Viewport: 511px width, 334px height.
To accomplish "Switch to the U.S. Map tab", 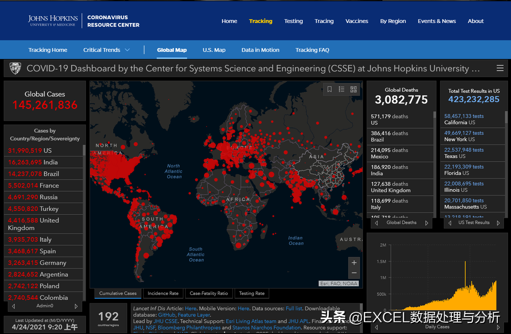I will [214, 50].
